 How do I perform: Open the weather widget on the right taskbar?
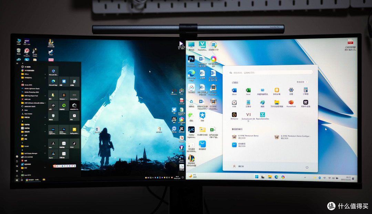coord(193,176)
